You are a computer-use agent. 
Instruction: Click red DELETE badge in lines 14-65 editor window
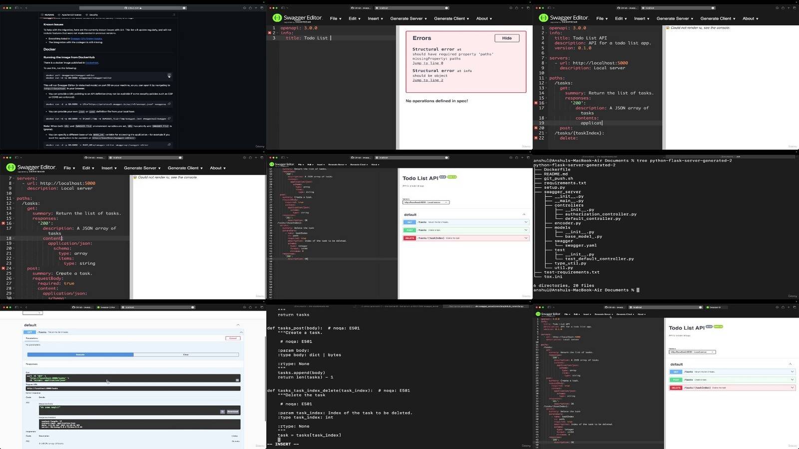point(409,238)
